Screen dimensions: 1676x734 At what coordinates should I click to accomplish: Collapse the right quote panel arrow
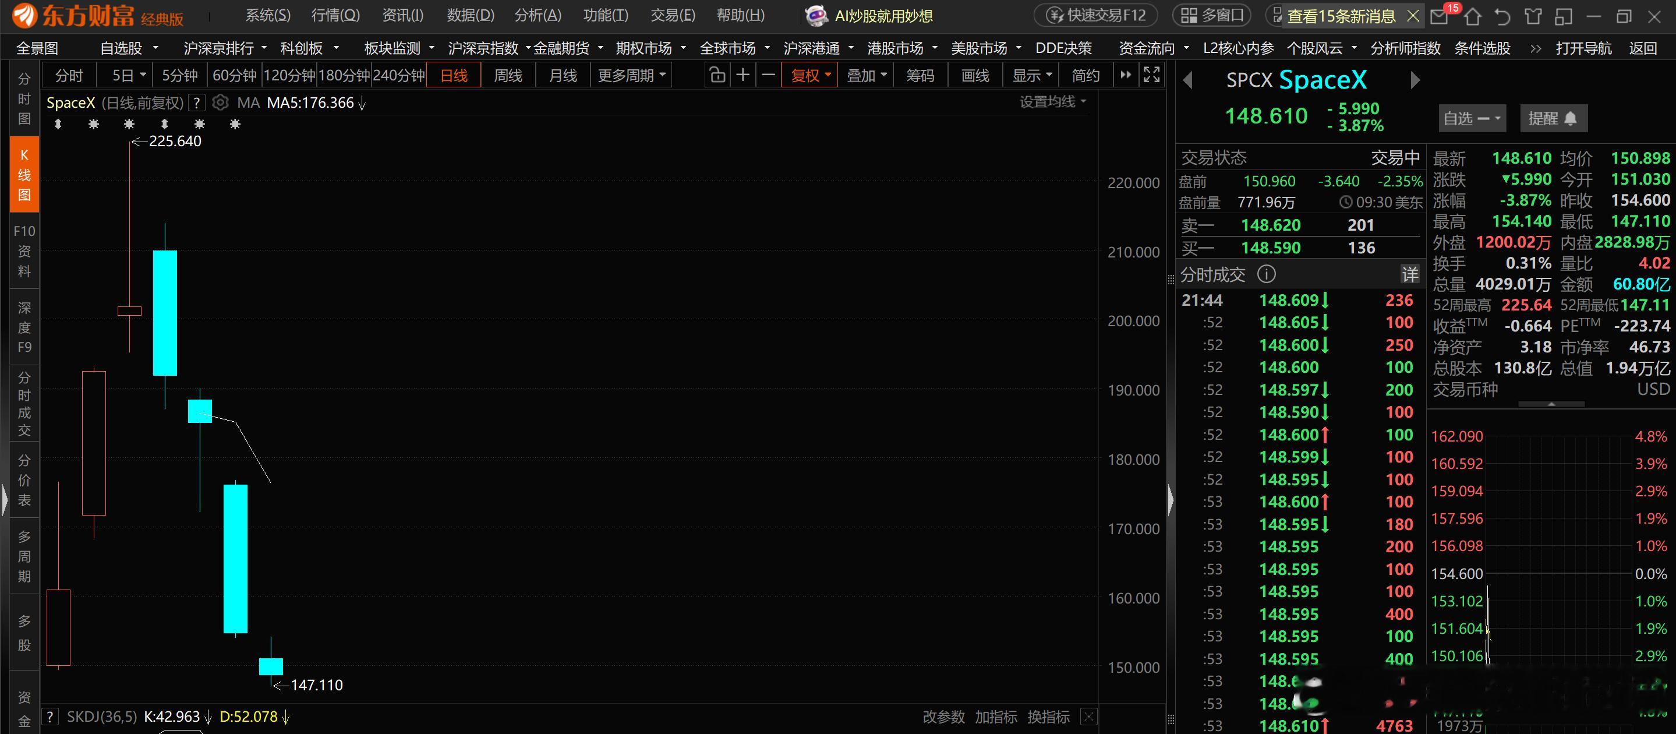click(1171, 500)
